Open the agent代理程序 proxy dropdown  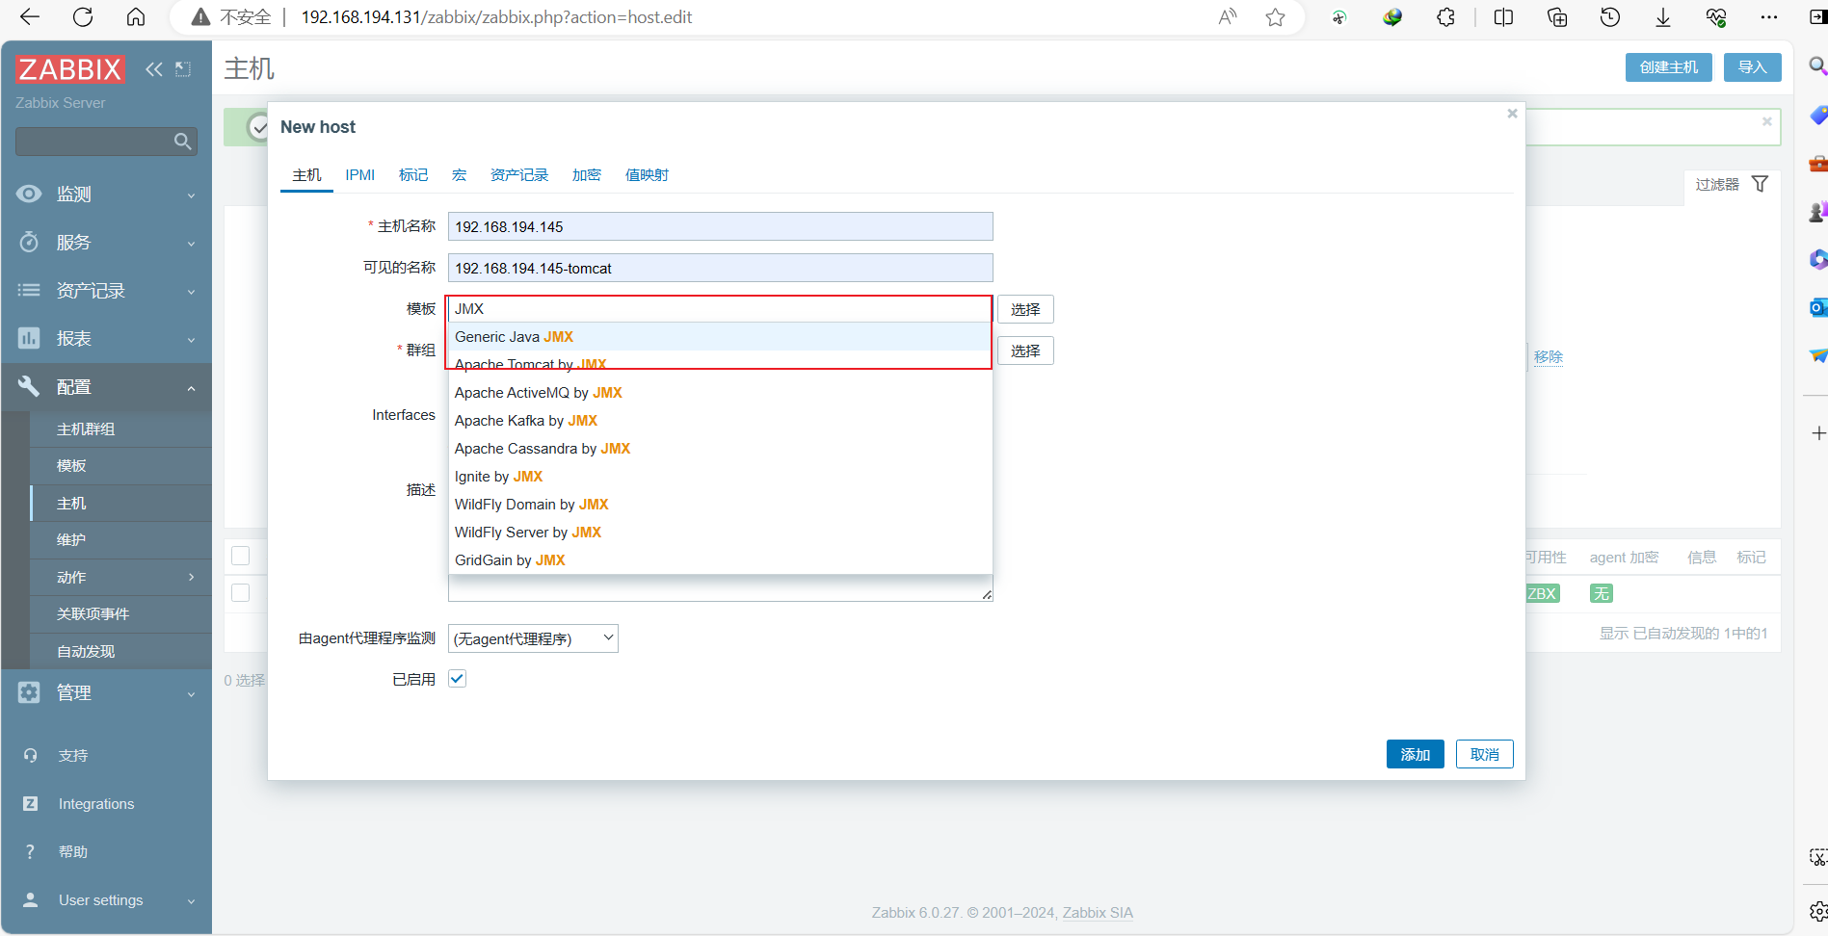[533, 638]
